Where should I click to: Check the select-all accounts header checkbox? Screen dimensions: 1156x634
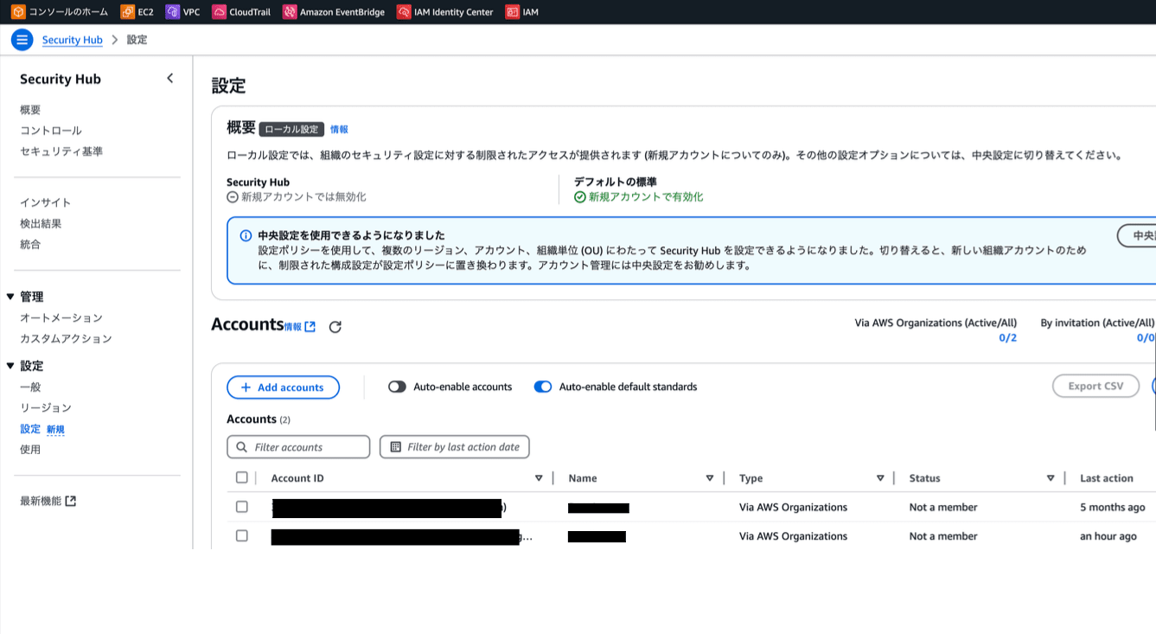(242, 477)
